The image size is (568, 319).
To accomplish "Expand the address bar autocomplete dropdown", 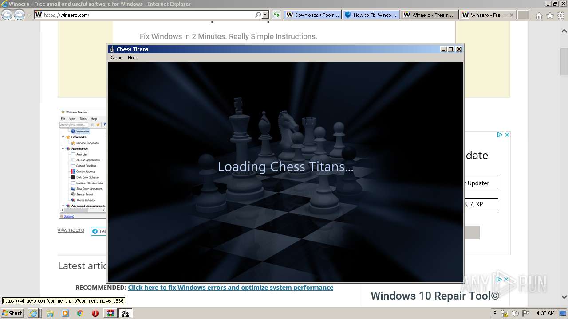I will (x=265, y=15).
